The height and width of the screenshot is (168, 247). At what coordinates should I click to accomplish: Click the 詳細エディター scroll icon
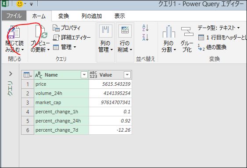56,37
